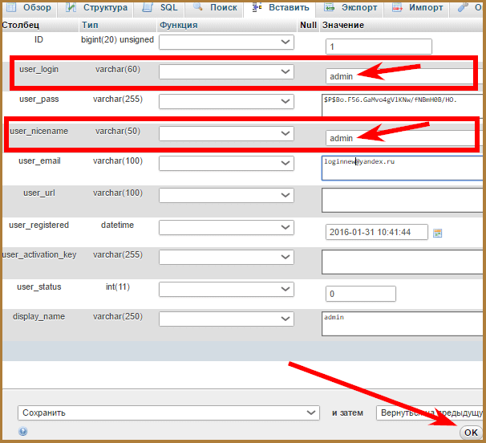Click the user_pass column name
486x443 pixels.
[39, 99]
